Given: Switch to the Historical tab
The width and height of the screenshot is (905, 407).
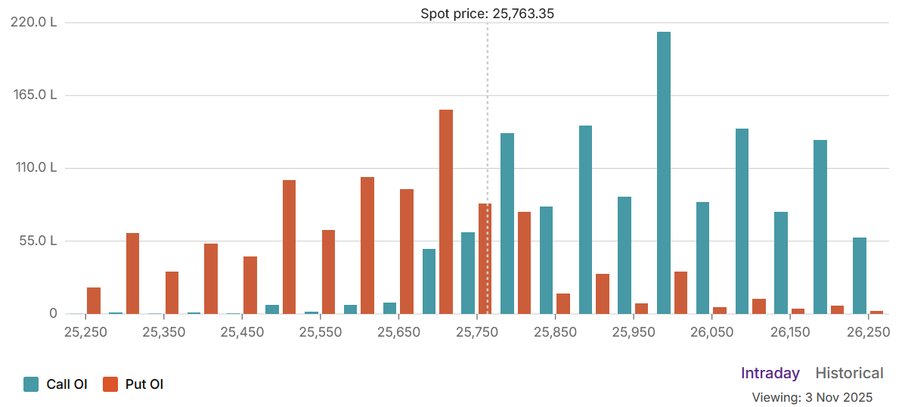Looking at the screenshot, I should click(x=849, y=373).
